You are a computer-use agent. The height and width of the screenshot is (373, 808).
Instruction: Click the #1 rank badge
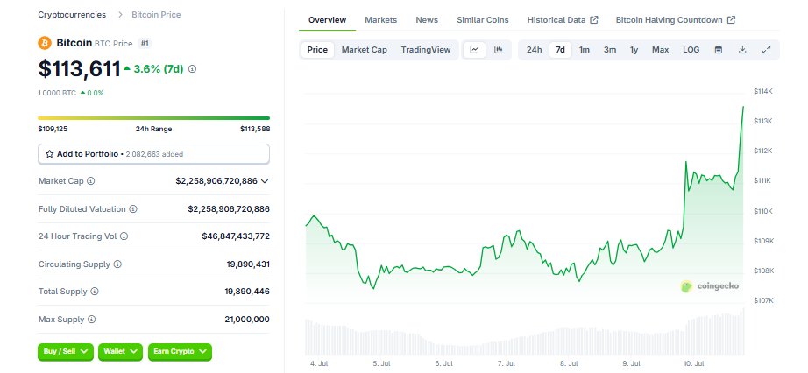tap(145, 43)
